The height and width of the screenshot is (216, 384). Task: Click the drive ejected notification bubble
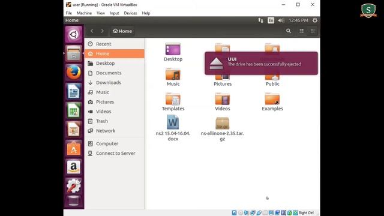coord(262,63)
